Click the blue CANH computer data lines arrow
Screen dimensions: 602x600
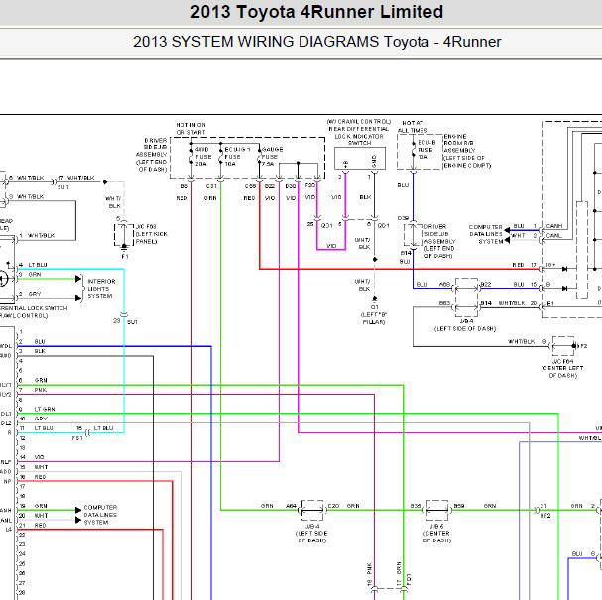point(507,230)
